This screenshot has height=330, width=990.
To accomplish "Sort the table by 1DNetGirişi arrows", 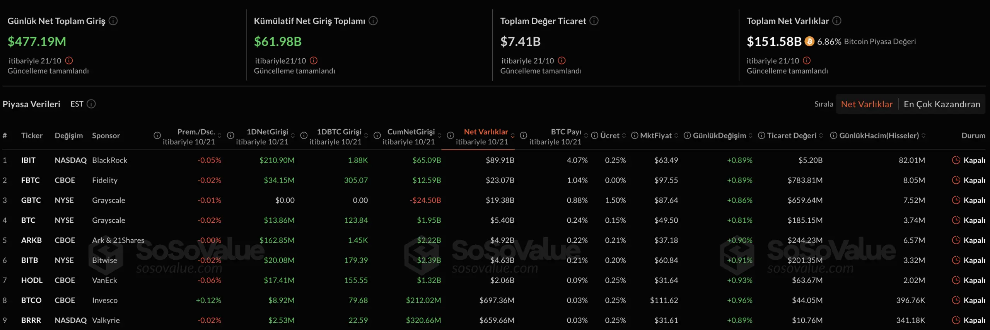I will tap(293, 135).
